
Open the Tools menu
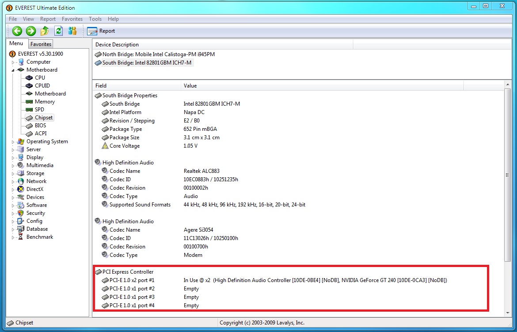click(95, 19)
